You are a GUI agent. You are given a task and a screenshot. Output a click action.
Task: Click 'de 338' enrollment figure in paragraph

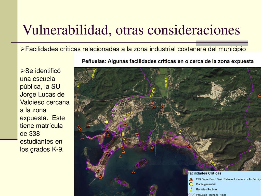30,134
